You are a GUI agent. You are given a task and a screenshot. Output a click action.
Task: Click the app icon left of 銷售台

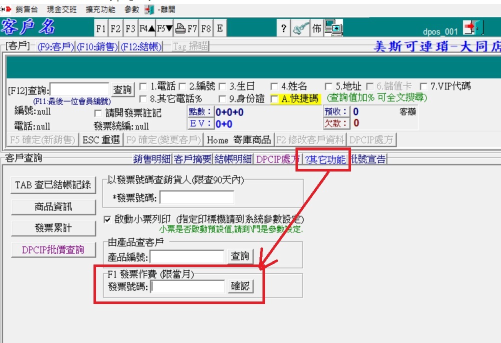[x=6, y=9]
